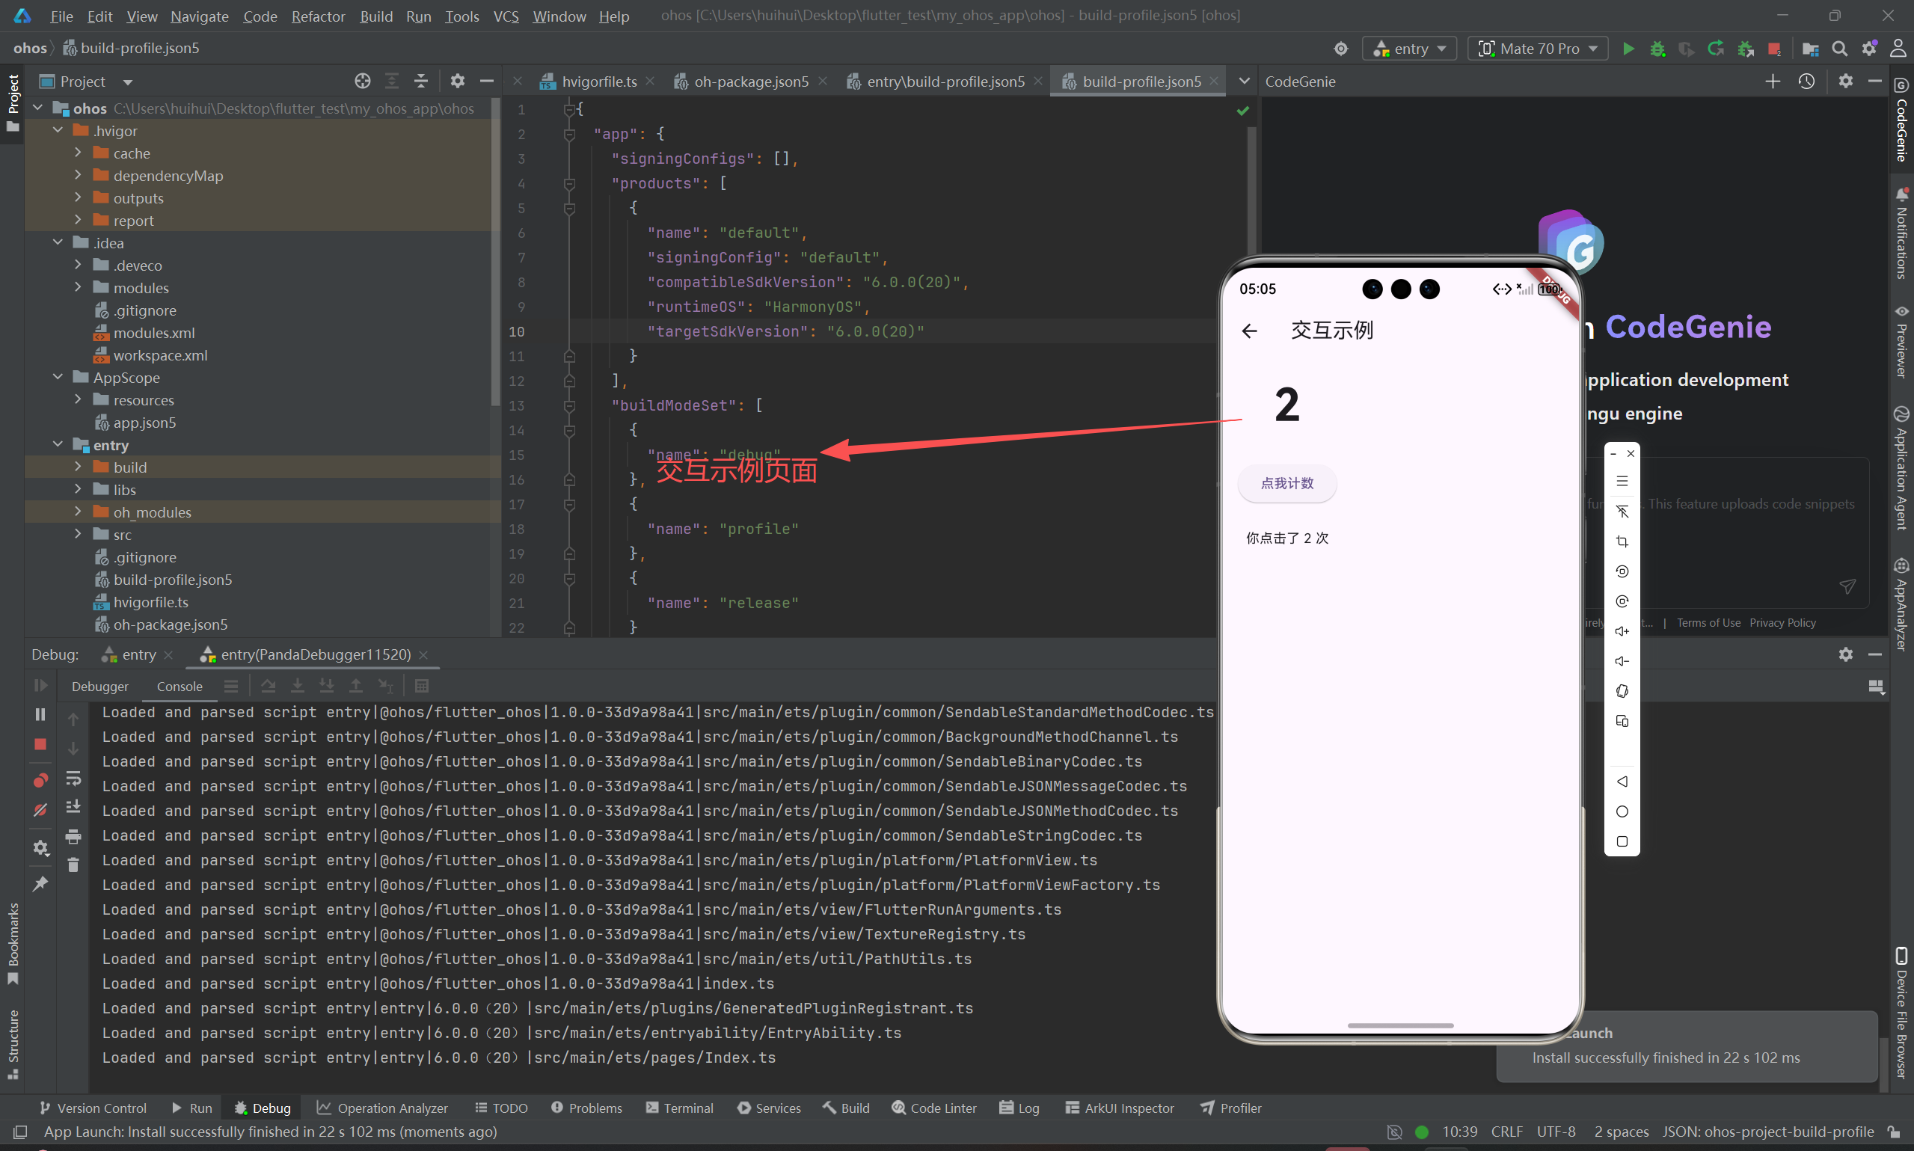Clear console with the trash icon
1914x1151 pixels.
[x=73, y=865]
